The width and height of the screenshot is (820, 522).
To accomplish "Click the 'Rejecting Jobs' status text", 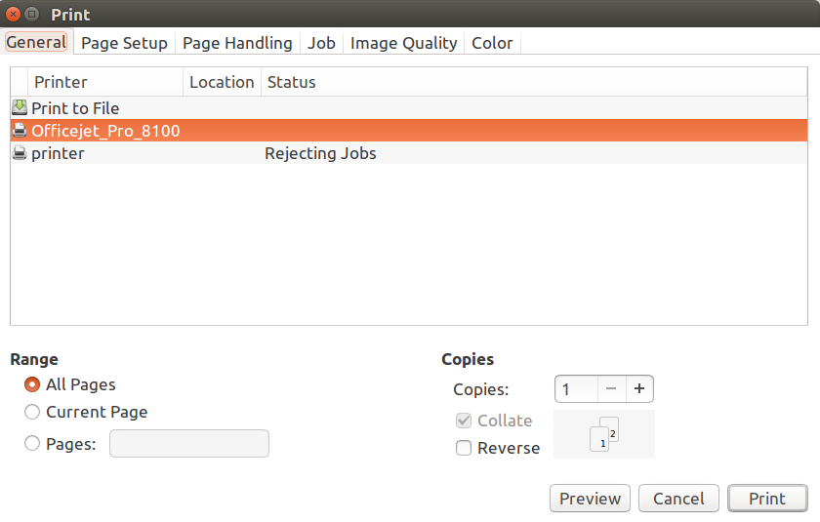I will [320, 153].
